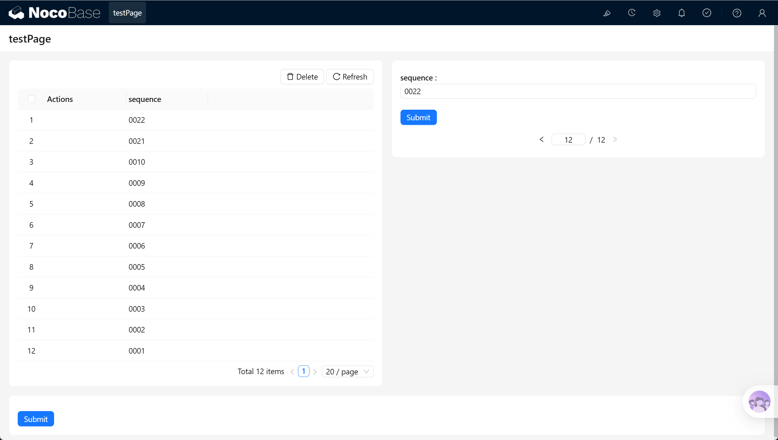The image size is (778, 440).
Task: Click the NocoBase logo
Action: pos(55,13)
